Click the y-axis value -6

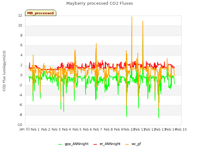point(21,105)
